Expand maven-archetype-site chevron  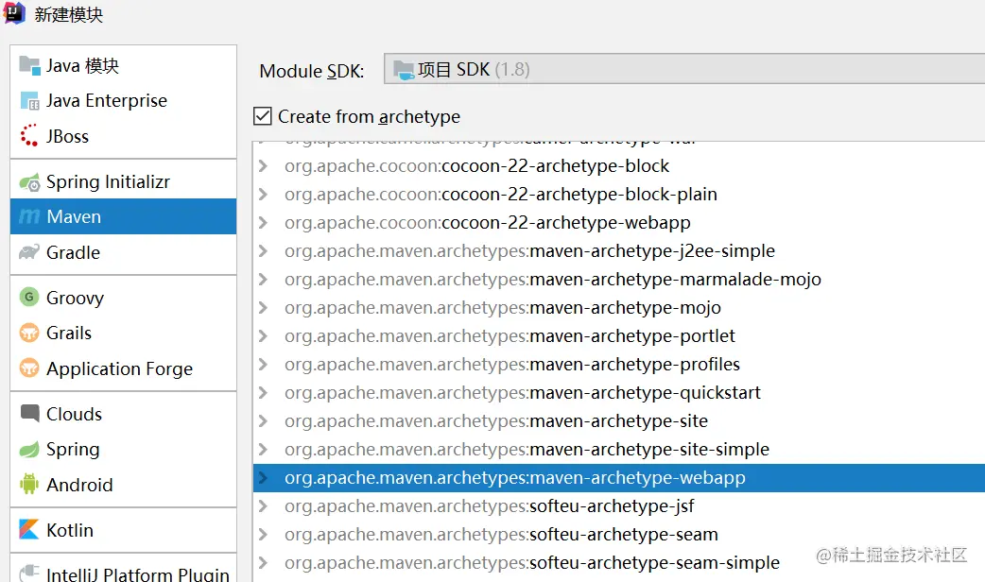(x=263, y=421)
